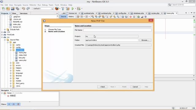Expand the models folder node
Viewport: 196px width, 110px height.
[11, 81]
